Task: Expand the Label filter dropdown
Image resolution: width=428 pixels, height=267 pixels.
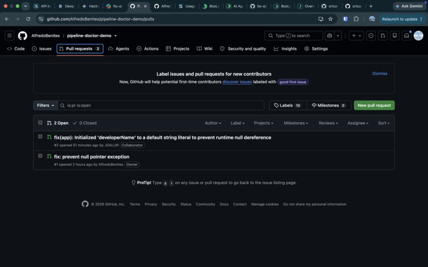Action: pos(237,123)
